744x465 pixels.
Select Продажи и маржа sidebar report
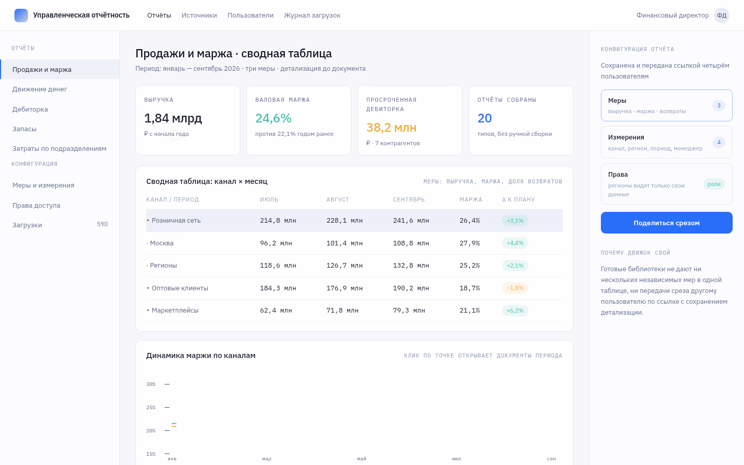pyautogui.click(x=60, y=69)
